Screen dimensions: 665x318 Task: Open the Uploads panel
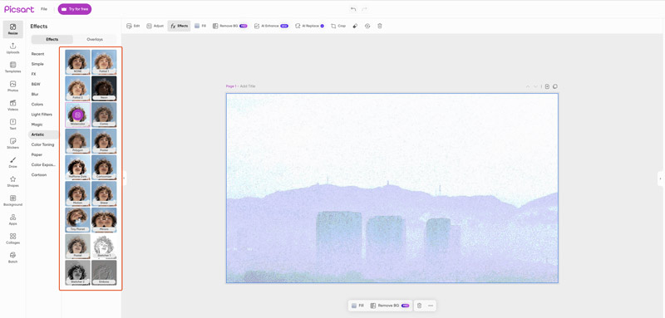[x=12, y=48]
